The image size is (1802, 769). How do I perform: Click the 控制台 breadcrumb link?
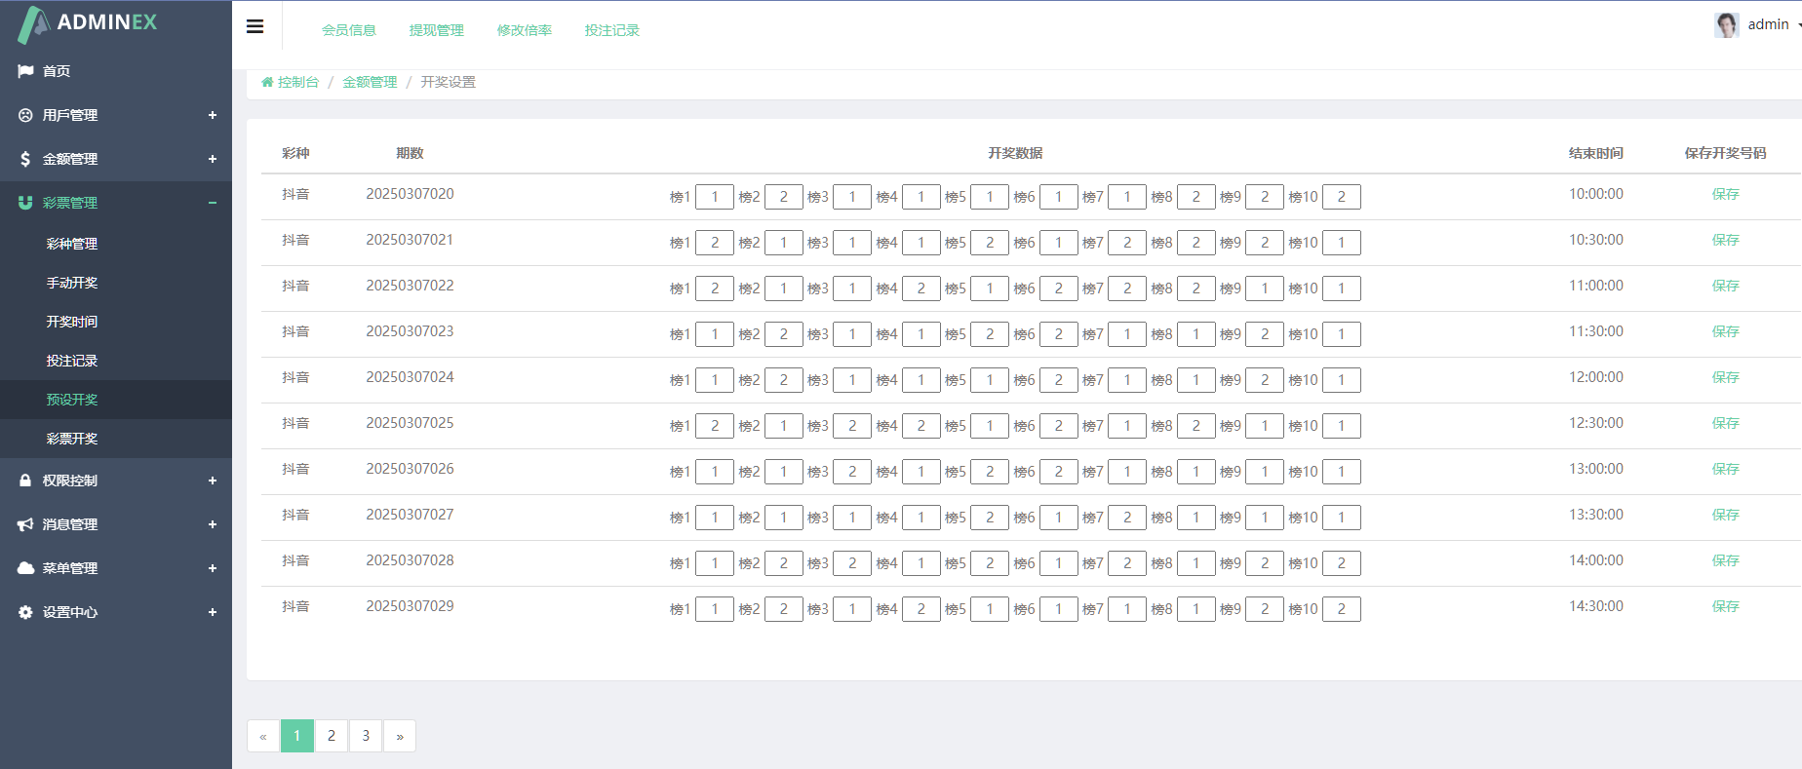coord(297,82)
